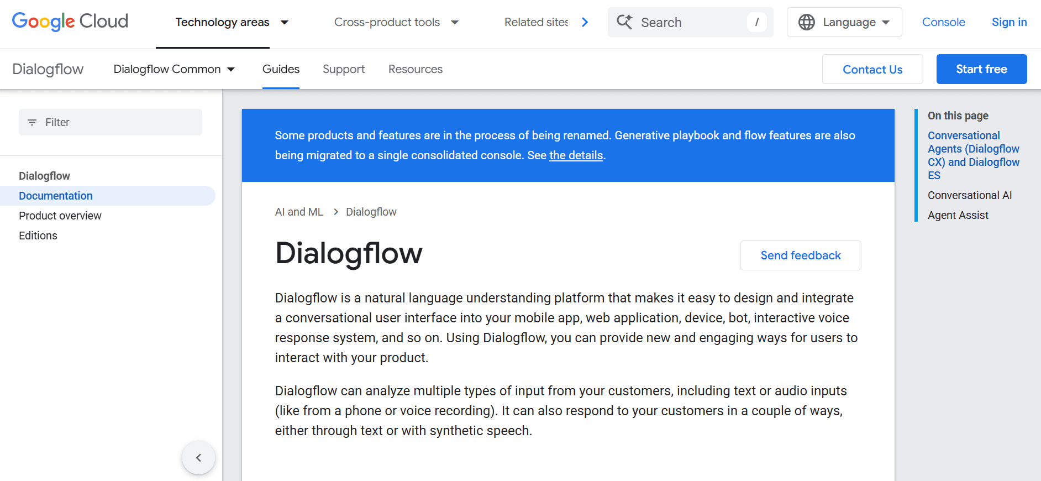The height and width of the screenshot is (481, 1041).
Task: Open the Language dropdown
Action: (844, 22)
